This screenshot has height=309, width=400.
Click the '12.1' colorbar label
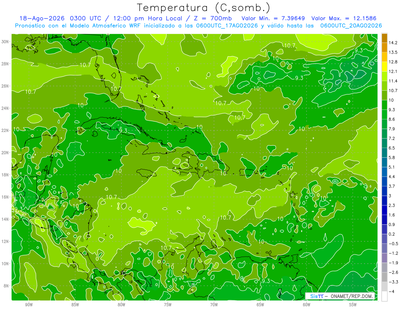(393, 71)
